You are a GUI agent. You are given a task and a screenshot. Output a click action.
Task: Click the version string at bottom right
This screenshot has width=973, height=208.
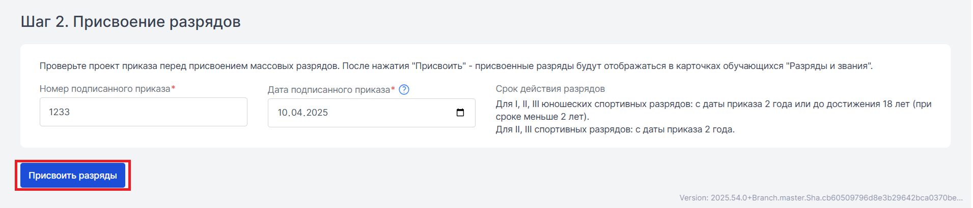pyautogui.click(x=821, y=198)
